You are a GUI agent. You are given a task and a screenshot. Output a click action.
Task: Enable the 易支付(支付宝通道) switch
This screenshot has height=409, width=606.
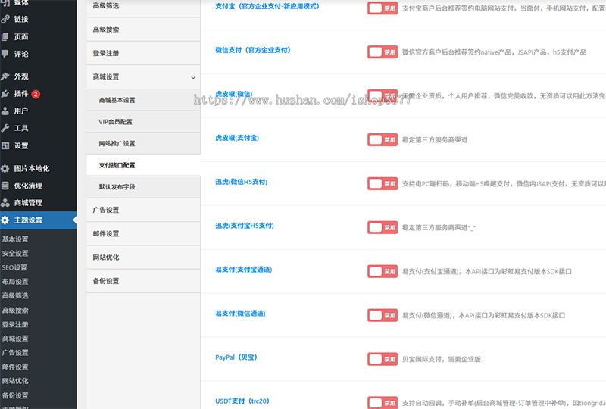click(383, 271)
